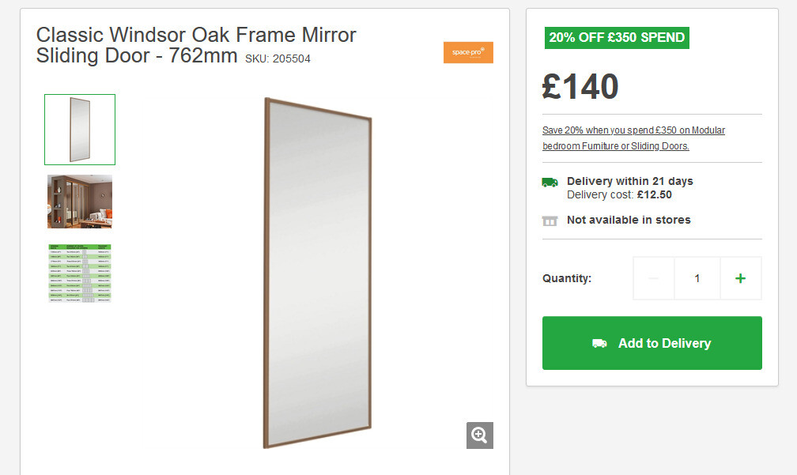Click the green delivery truck icon
The width and height of the screenshot is (797, 475).
coord(550,182)
